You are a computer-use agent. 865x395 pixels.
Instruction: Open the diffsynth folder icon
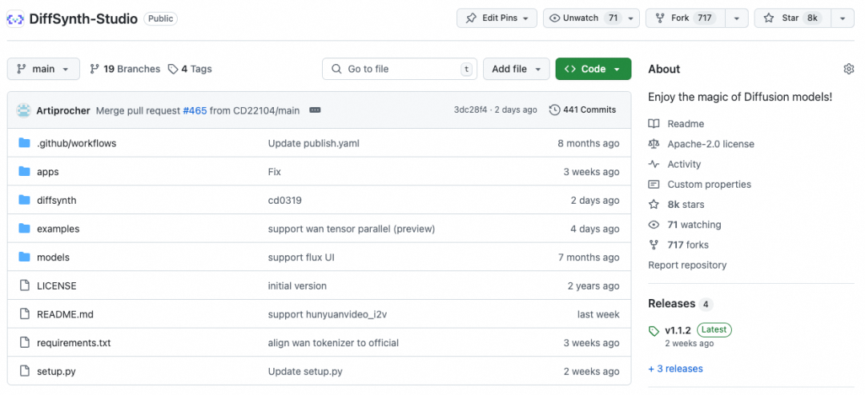tap(24, 200)
